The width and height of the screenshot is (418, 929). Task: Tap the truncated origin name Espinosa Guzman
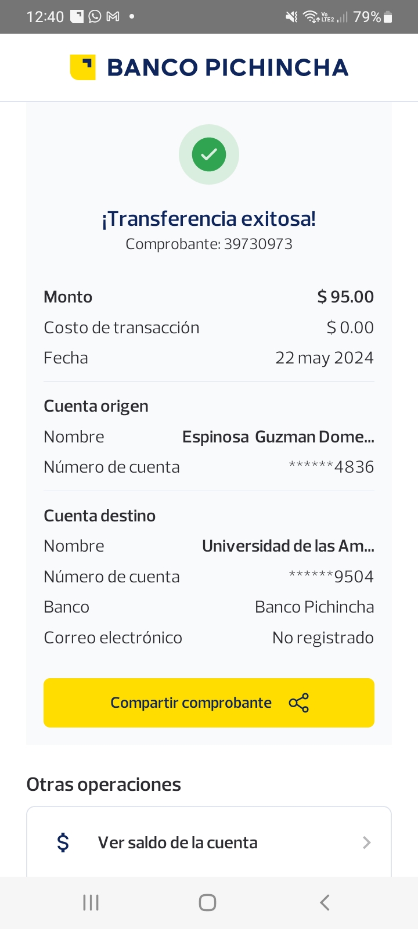pos(278,437)
